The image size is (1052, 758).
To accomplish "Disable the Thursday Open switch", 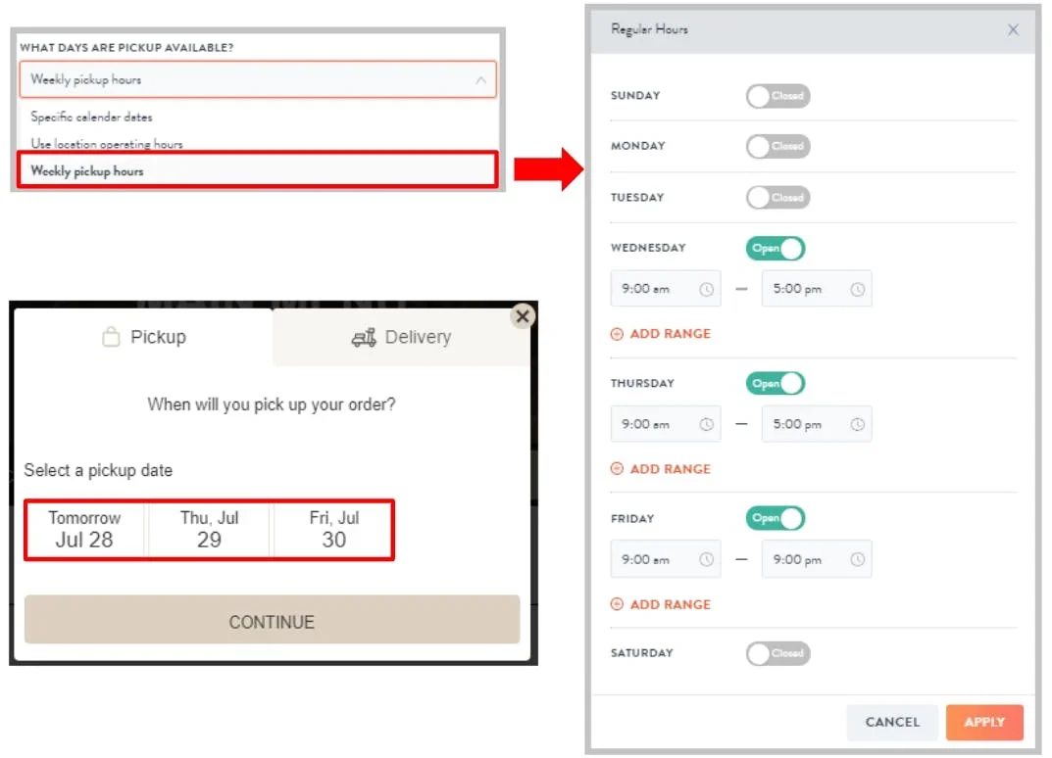I will click(x=775, y=383).
